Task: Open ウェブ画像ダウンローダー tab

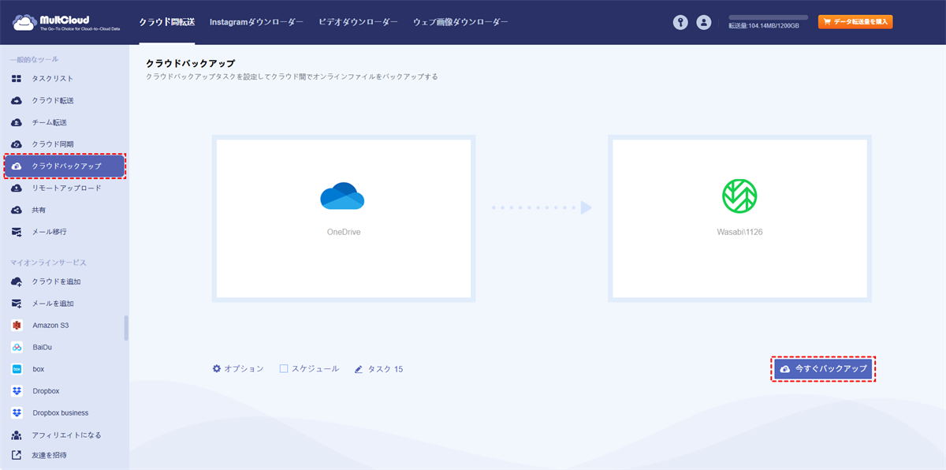Action: 460,23
